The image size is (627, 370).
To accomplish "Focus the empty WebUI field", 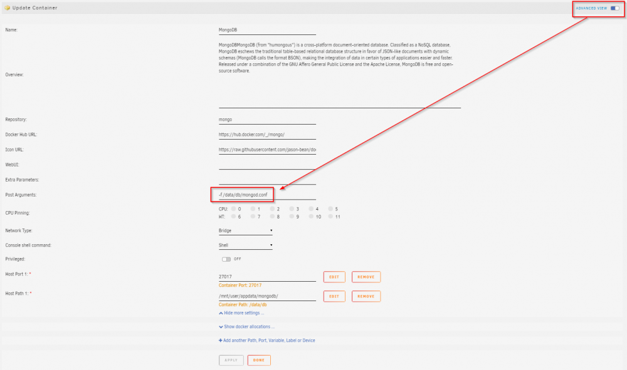I will pyautogui.click(x=267, y=165).
